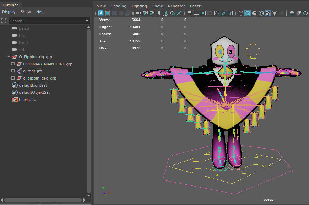Click Outliner horizontal scrollbar right arrow
Screen dimensions: 309x205
[x=84, y=200]
